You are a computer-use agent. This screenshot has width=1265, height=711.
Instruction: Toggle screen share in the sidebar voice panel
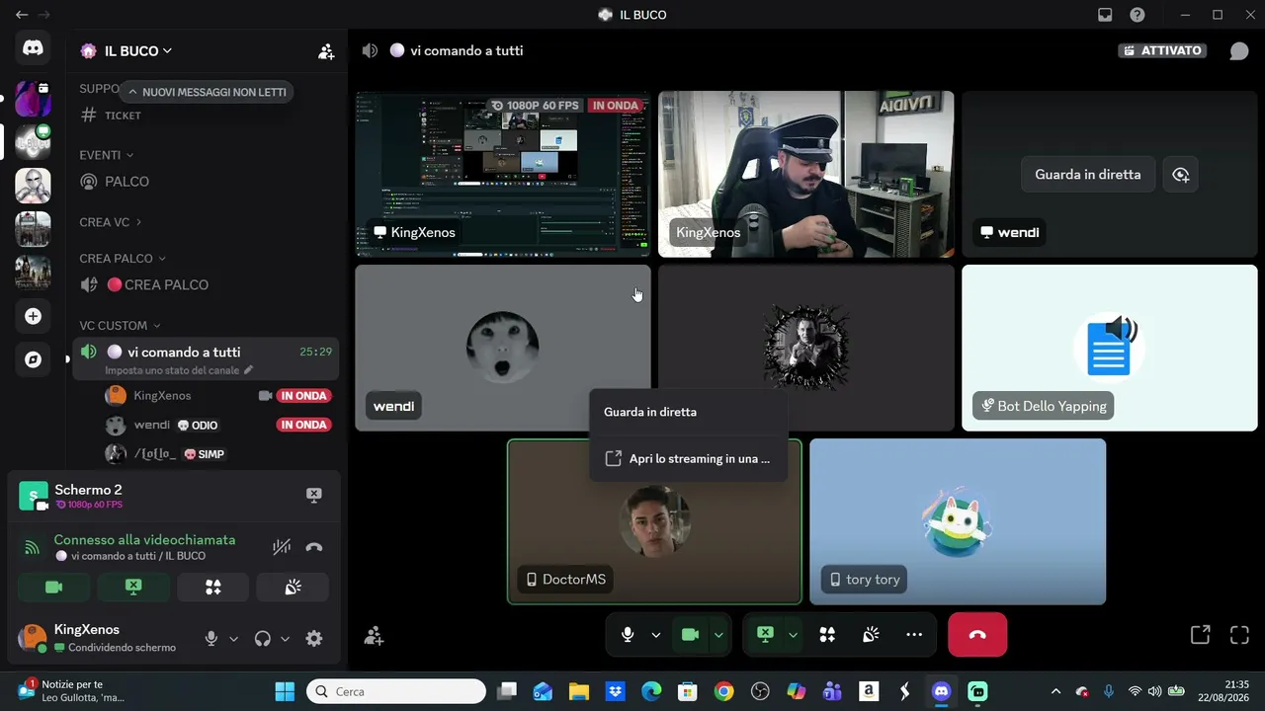click(x=133, y=587)
